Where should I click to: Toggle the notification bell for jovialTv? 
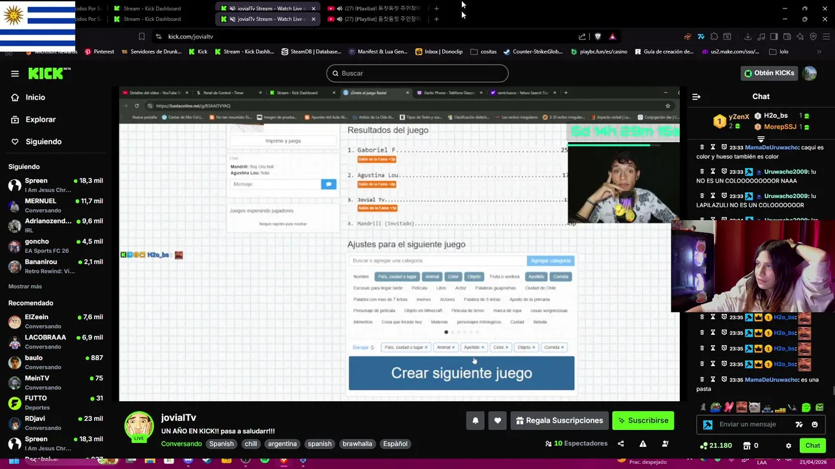coord(476,421)
